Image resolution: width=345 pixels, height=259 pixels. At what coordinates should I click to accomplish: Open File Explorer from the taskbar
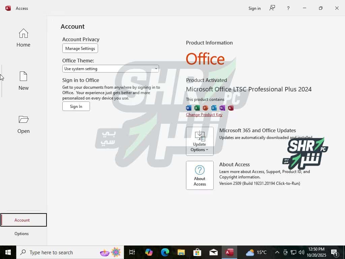[x=181, y=252]
